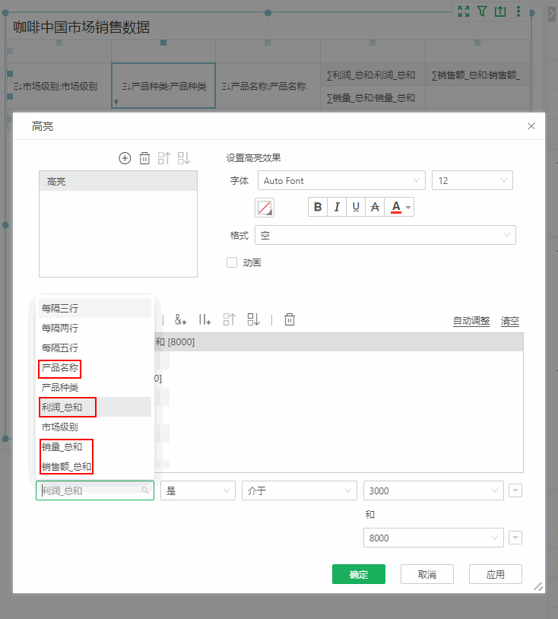The width and height of the screenshot is (558, 619).
Task: Click the dialog resize grip at bottom-right
Action: (x=538, y=586)
